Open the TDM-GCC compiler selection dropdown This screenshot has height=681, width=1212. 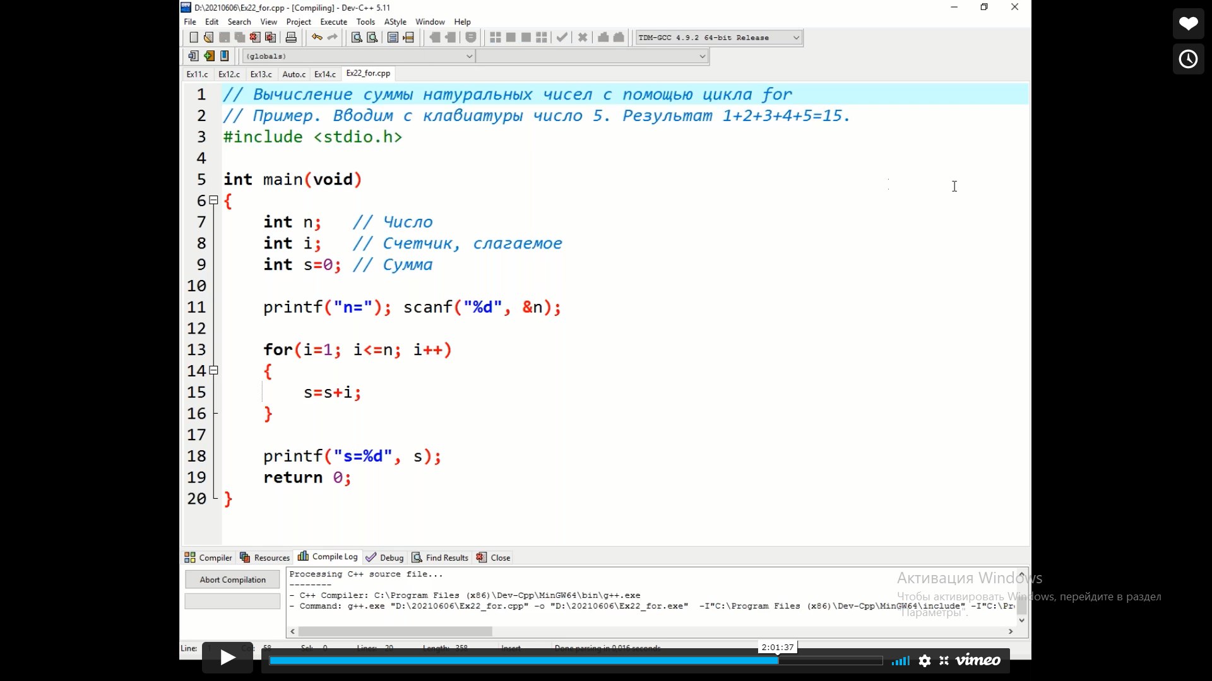(796, 38)
